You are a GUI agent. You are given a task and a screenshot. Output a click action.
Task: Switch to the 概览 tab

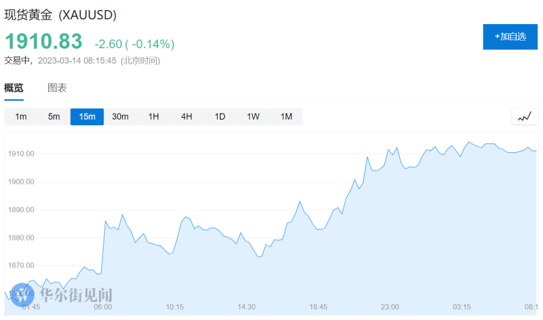pos(14,88)
